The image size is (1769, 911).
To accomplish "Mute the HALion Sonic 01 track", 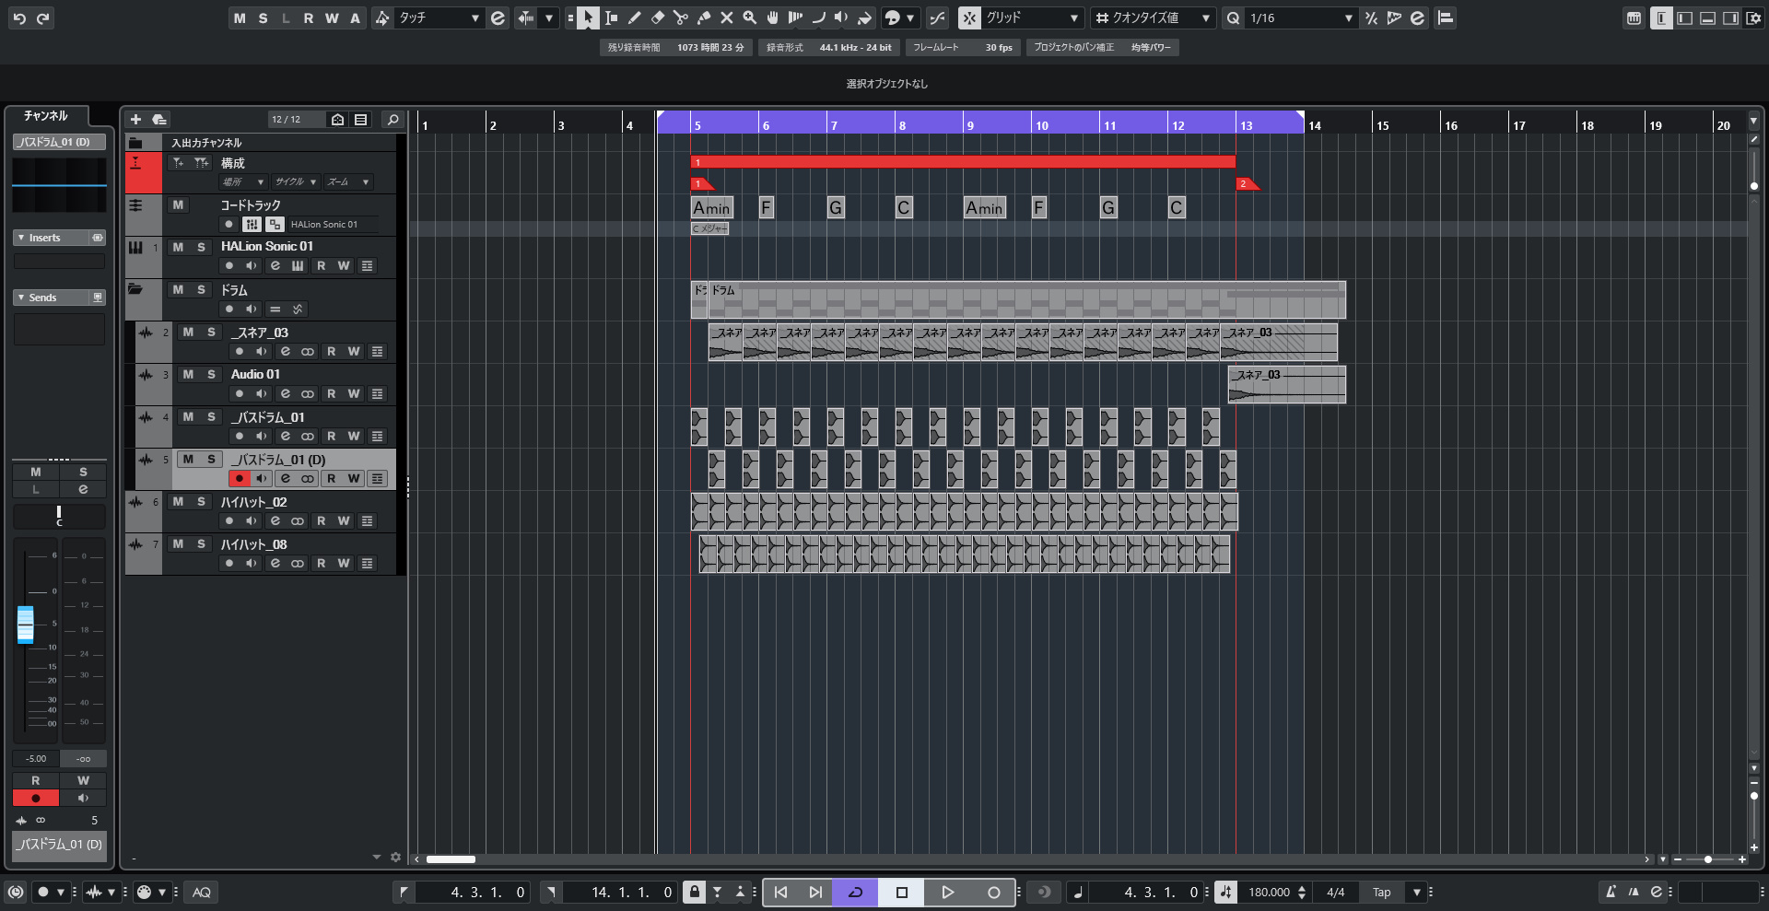I will click(x=178, y=247).
